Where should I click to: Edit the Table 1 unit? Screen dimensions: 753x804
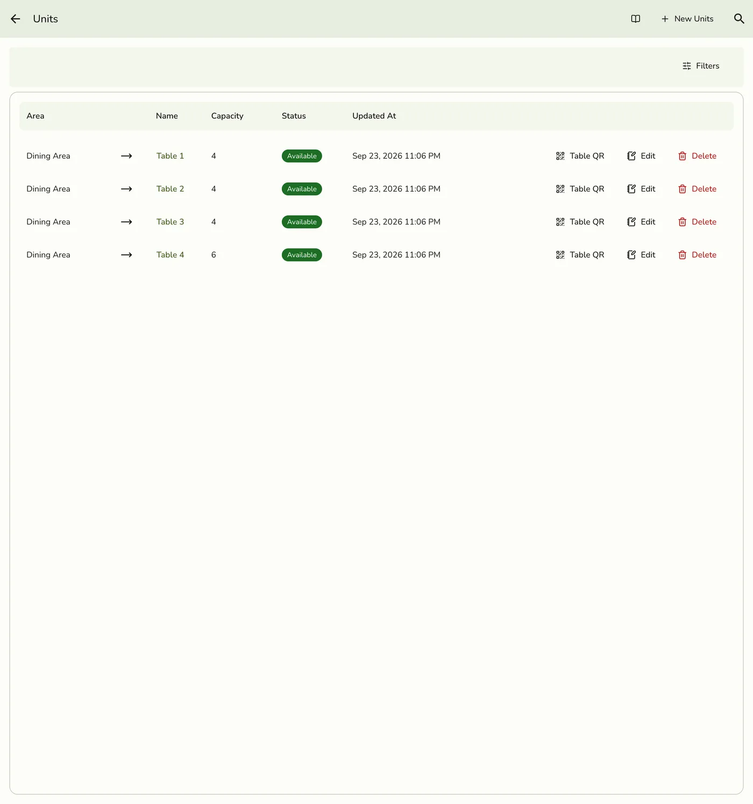[x=641, y=156]
